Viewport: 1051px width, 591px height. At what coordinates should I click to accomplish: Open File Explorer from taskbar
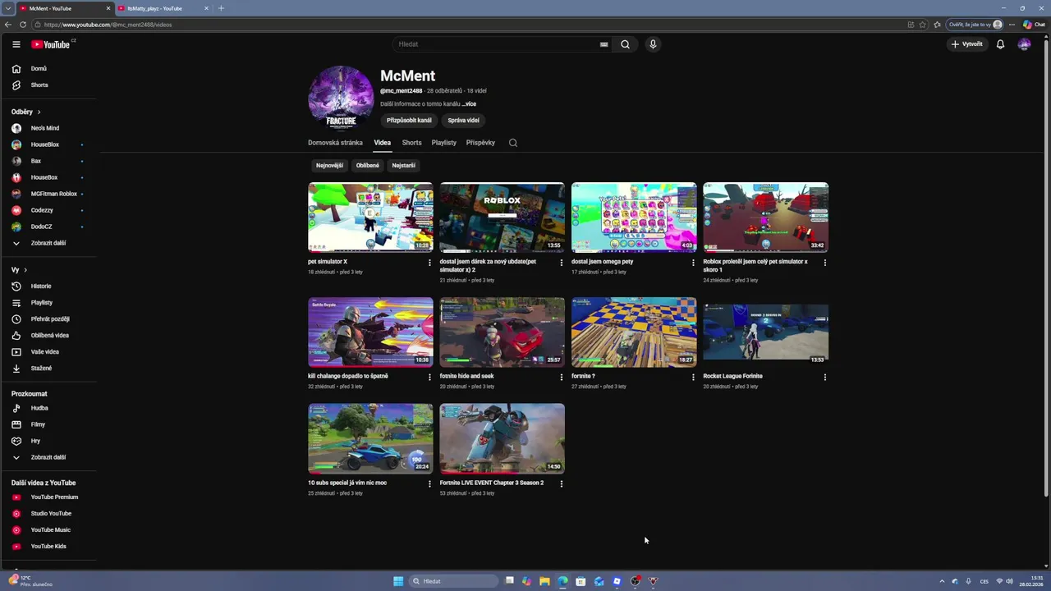click(x=544, y=581)
